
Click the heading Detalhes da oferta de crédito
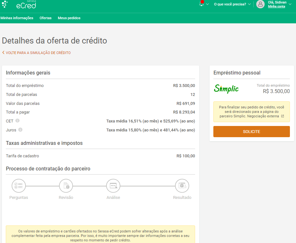pos(54,41)
